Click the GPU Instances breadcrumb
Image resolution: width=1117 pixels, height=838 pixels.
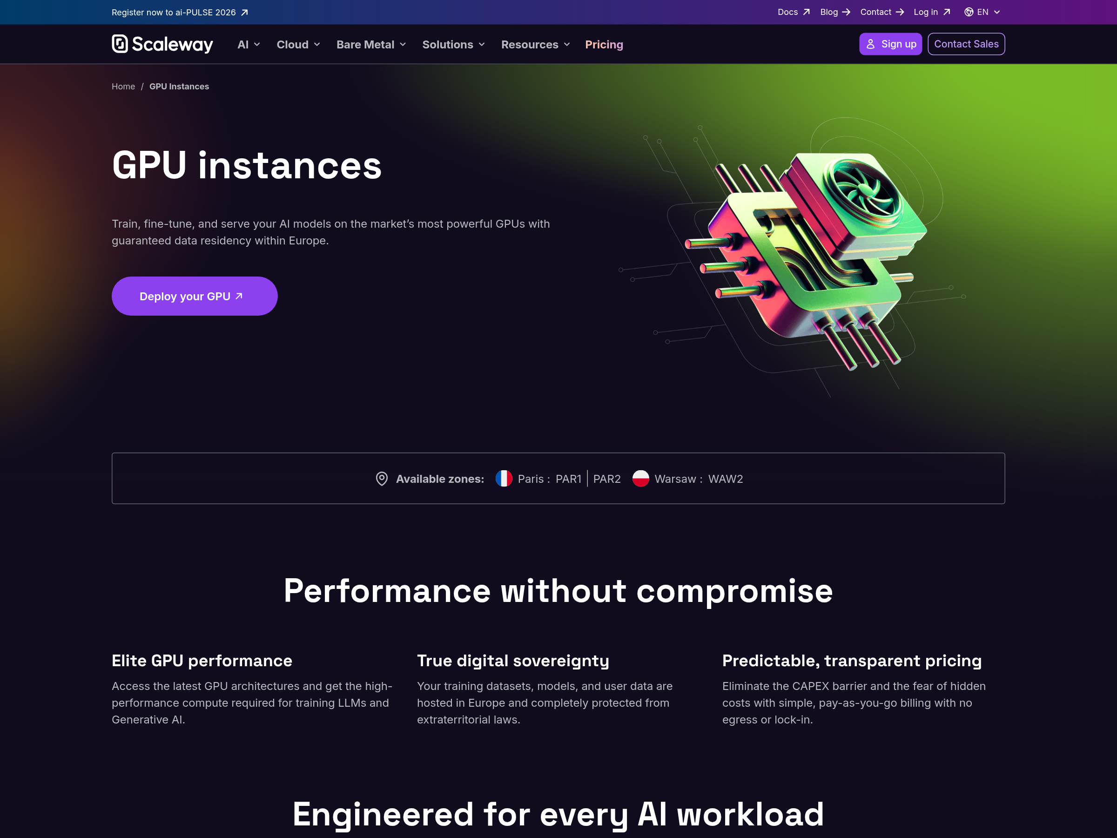pos(179,87)
